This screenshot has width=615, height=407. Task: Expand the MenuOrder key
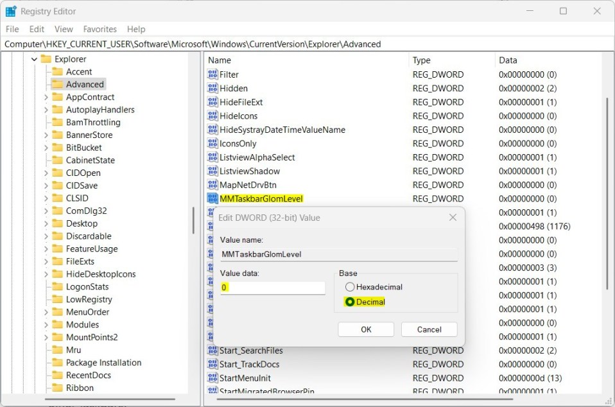(x=46, y=312)
